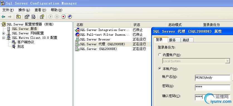The height and width of the screenshot is (106, 233).
Task: Click the Sql Server Configuration Manager title icon
Action: tap(3, 3)
